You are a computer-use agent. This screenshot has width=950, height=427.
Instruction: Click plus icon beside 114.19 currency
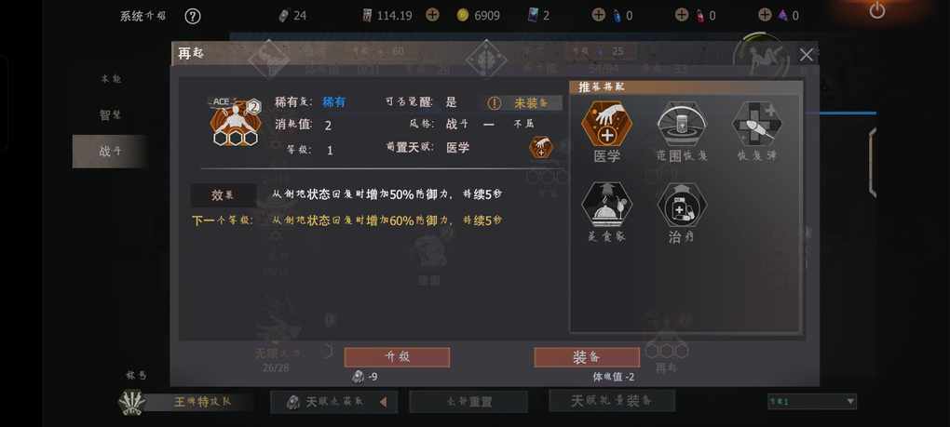432,15
